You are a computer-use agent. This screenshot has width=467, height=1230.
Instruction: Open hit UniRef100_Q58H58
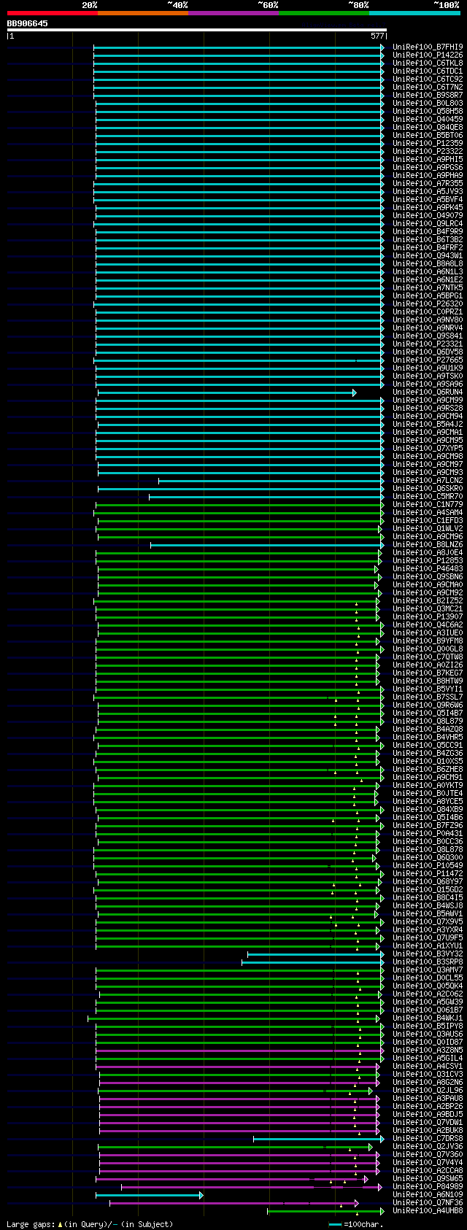[428, 111]
